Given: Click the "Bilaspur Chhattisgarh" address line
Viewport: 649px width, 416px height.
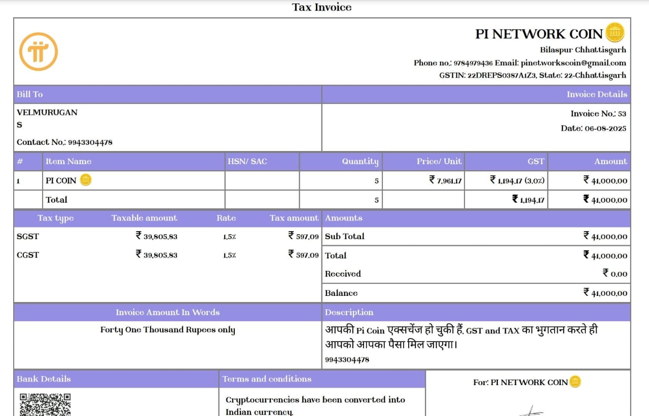Looking at the screenshot, I should pos(583,50).
